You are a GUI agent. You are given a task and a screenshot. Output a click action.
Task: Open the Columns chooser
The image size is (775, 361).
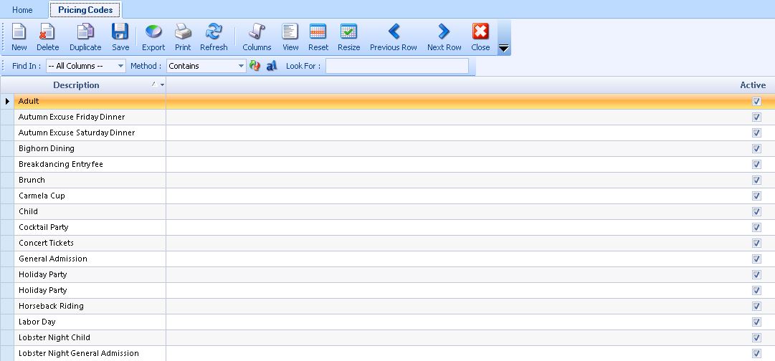tap(257, 37)
